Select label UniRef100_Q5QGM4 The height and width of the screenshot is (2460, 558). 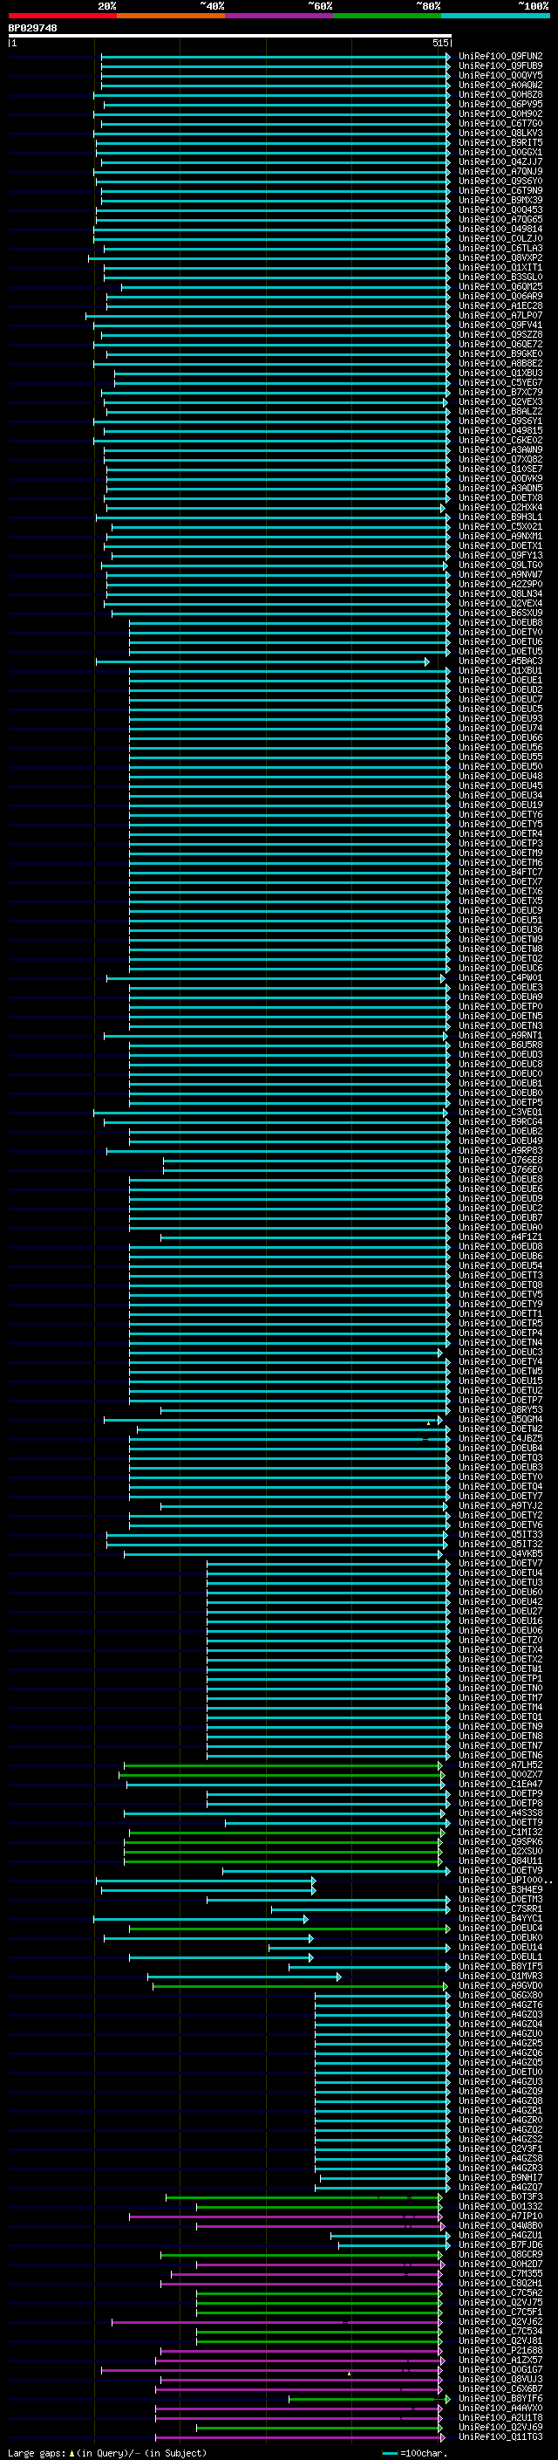500,1419
